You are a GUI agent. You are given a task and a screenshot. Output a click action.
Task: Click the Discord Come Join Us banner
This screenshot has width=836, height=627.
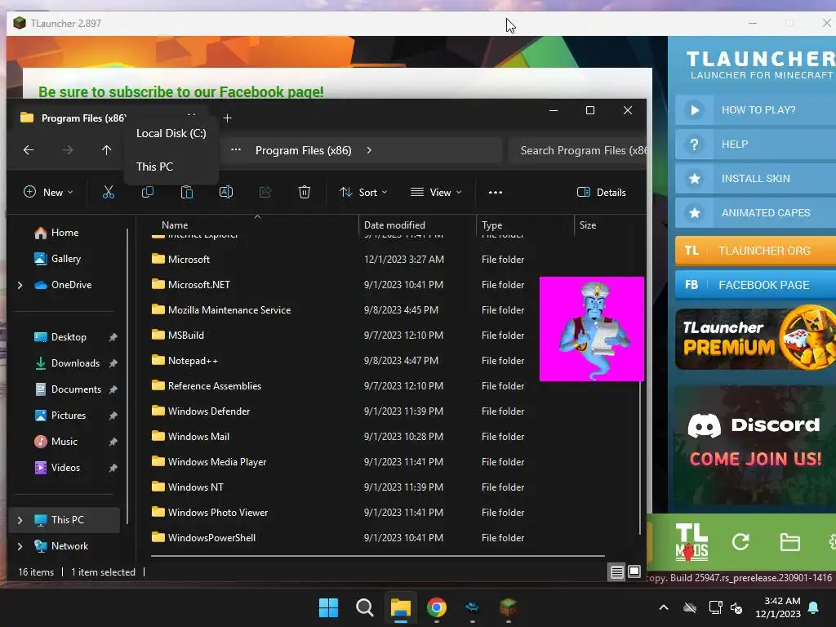coord(755,444)
